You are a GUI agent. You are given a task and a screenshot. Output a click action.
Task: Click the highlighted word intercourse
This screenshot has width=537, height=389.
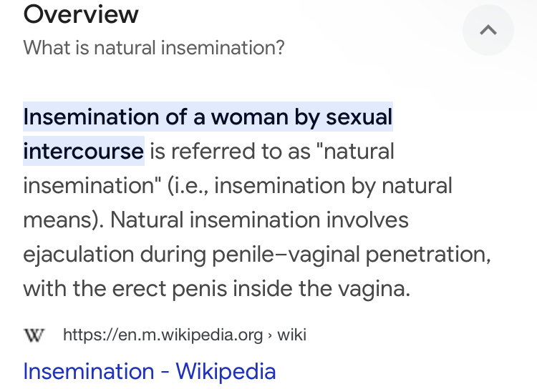point(83,151)
